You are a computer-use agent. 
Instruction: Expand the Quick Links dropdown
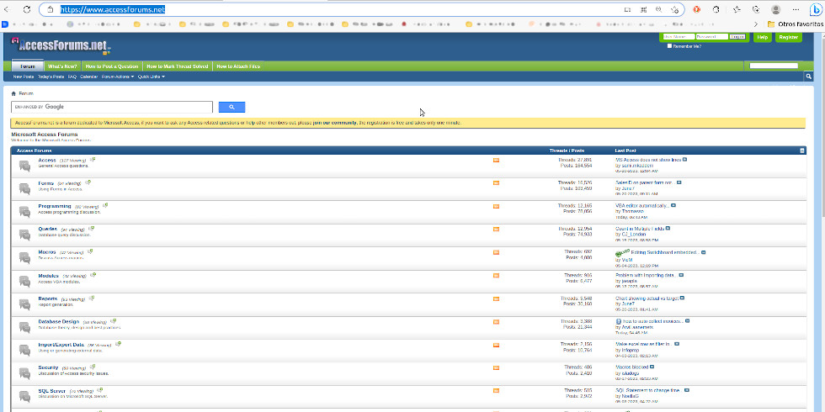(152, 77)
